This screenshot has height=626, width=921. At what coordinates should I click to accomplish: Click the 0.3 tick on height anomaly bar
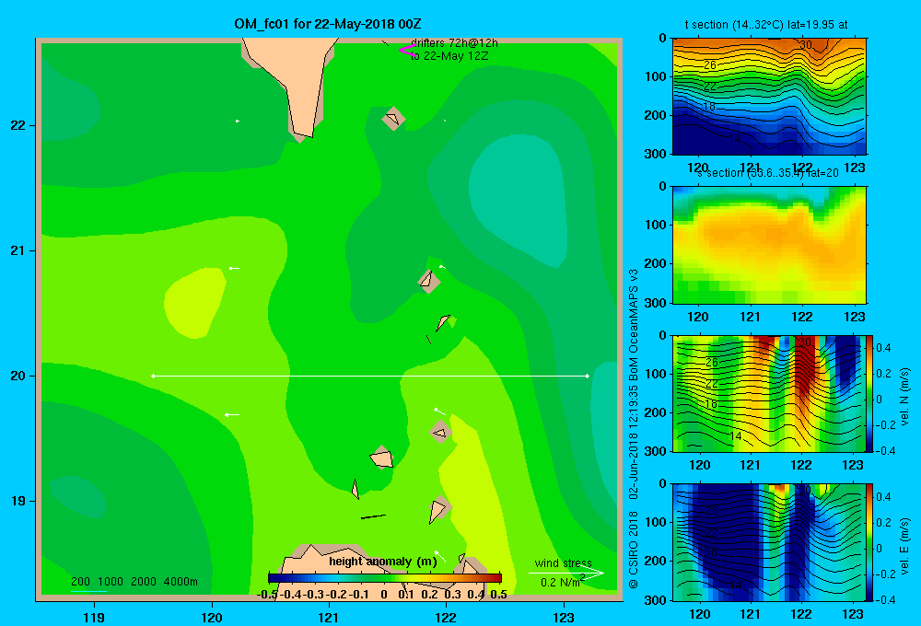point(452,595)
